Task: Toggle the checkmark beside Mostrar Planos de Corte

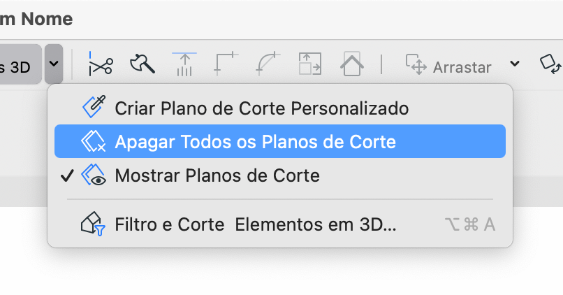Action: pyautogui.click(x=67, y=175)
